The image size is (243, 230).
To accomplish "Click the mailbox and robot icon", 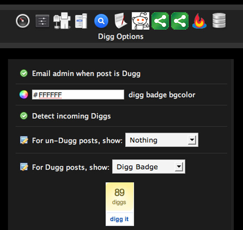I will tap(62, 21).
